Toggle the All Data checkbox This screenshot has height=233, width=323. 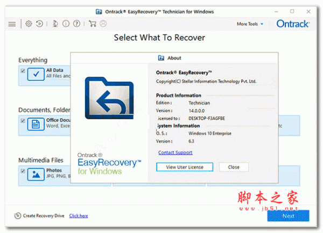click(23, 71)
